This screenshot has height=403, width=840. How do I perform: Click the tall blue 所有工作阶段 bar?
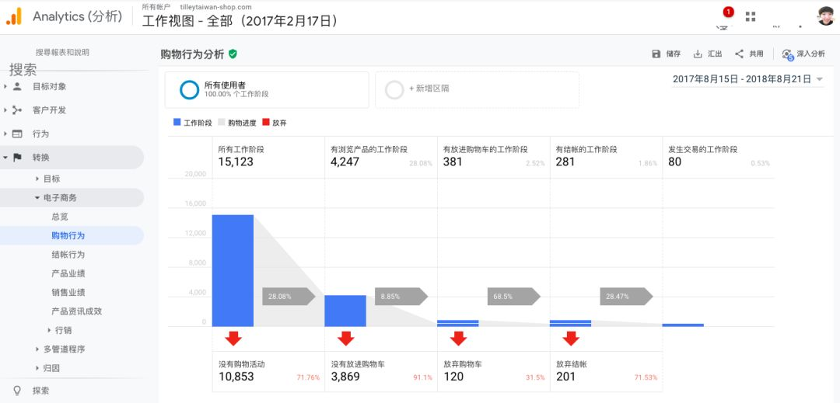(233, 270)
